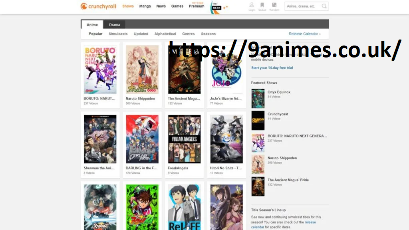Click the FreakAngels title text
Screen dimensions: 409x230
pyautogui.click(x=178, y=168)
